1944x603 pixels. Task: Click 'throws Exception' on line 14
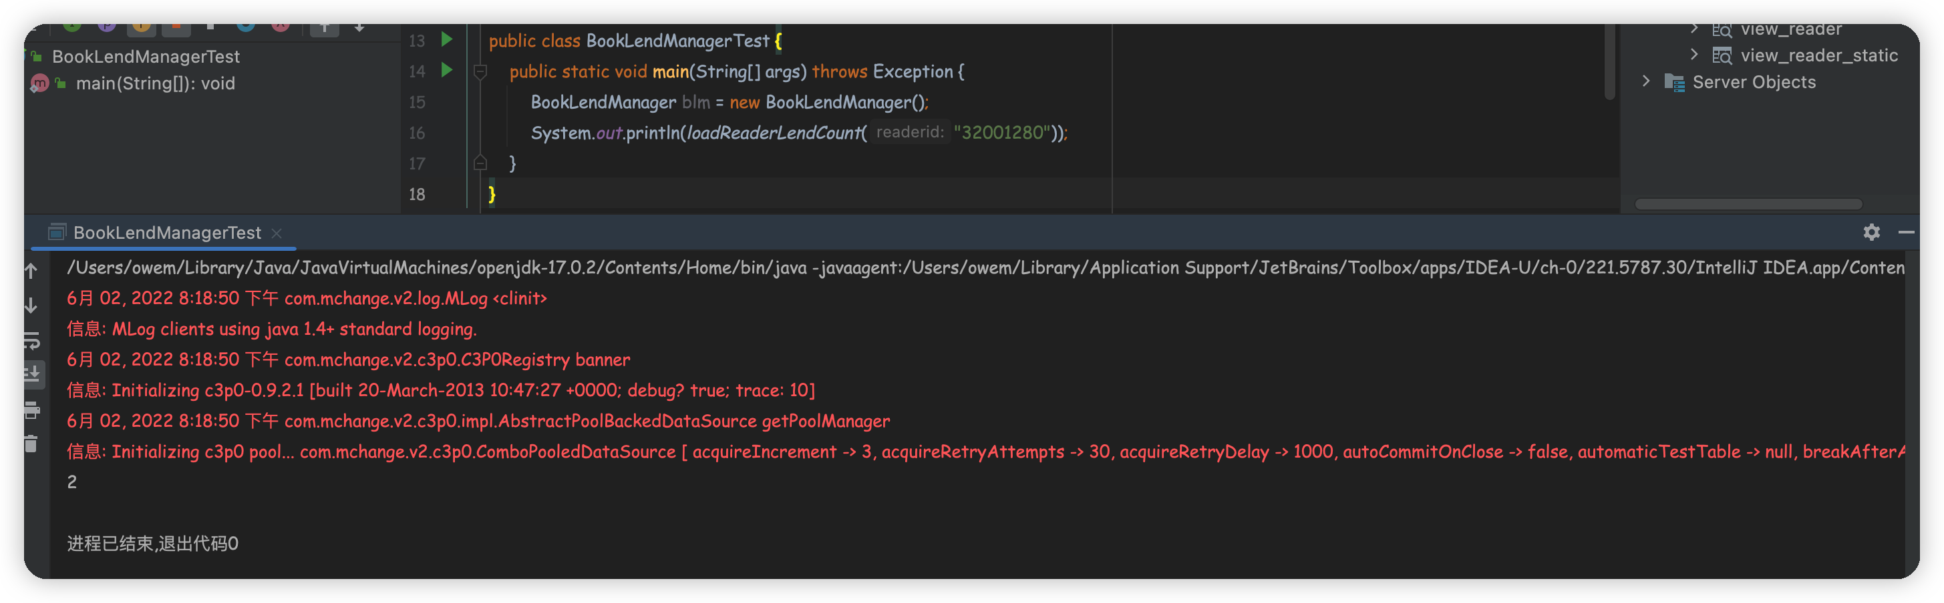tap(882, 71)
